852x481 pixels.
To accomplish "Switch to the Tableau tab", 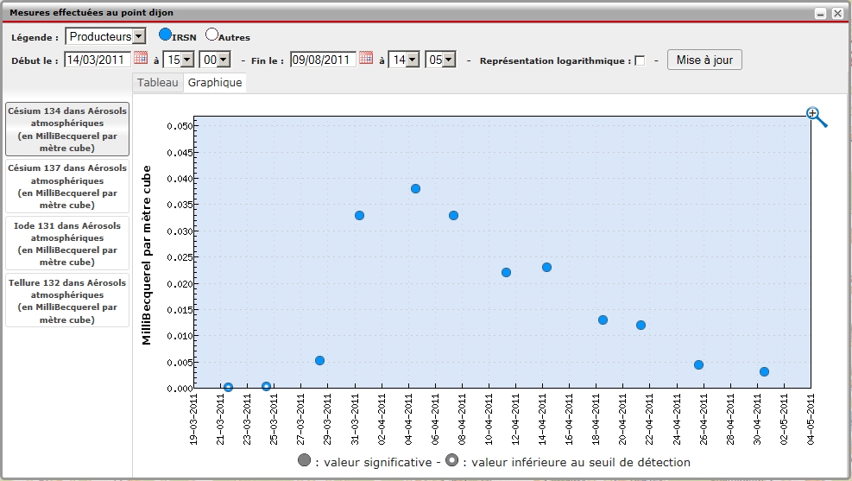I will 158,83.
